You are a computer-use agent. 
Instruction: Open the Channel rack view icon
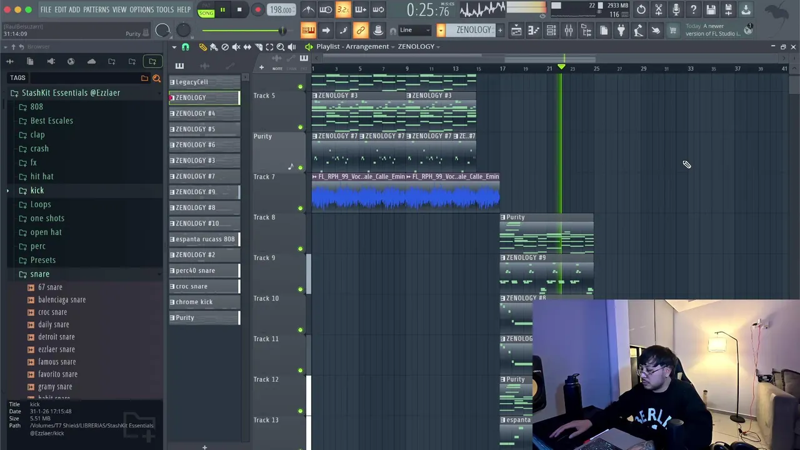click(x=551, y=30)
